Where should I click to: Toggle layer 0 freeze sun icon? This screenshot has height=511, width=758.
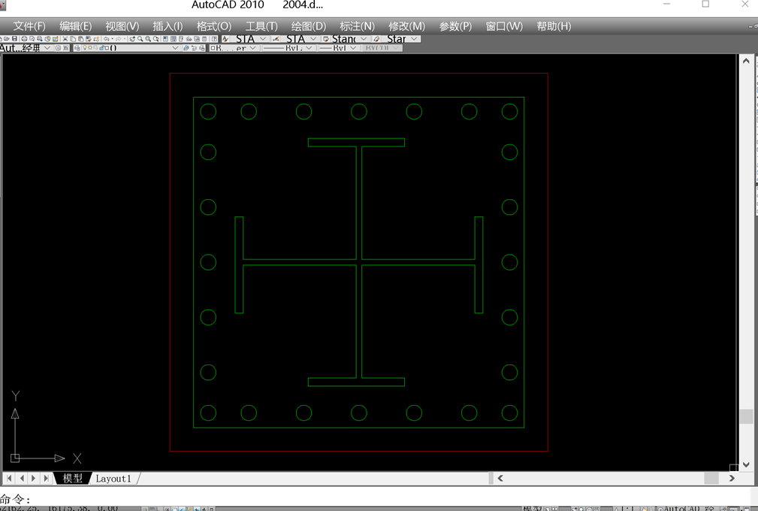click(x=90, y=48)
